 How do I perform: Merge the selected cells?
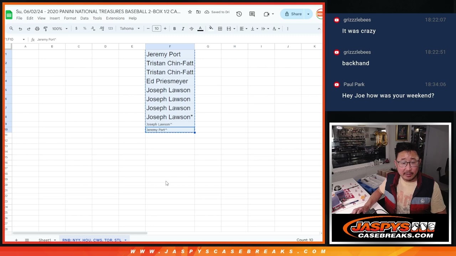tap(229, 28)
